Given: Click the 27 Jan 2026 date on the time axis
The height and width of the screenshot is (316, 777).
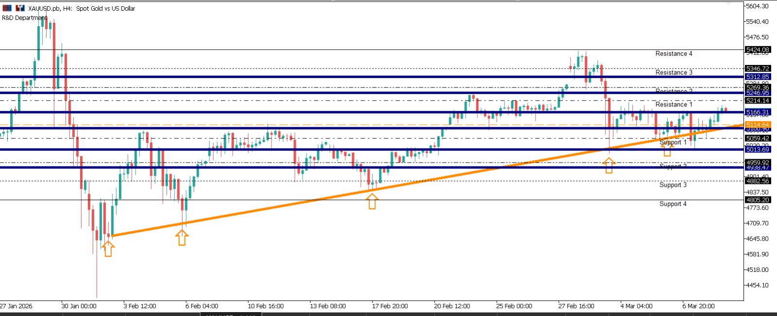Looking at the screenshot, I should [16, 306].
